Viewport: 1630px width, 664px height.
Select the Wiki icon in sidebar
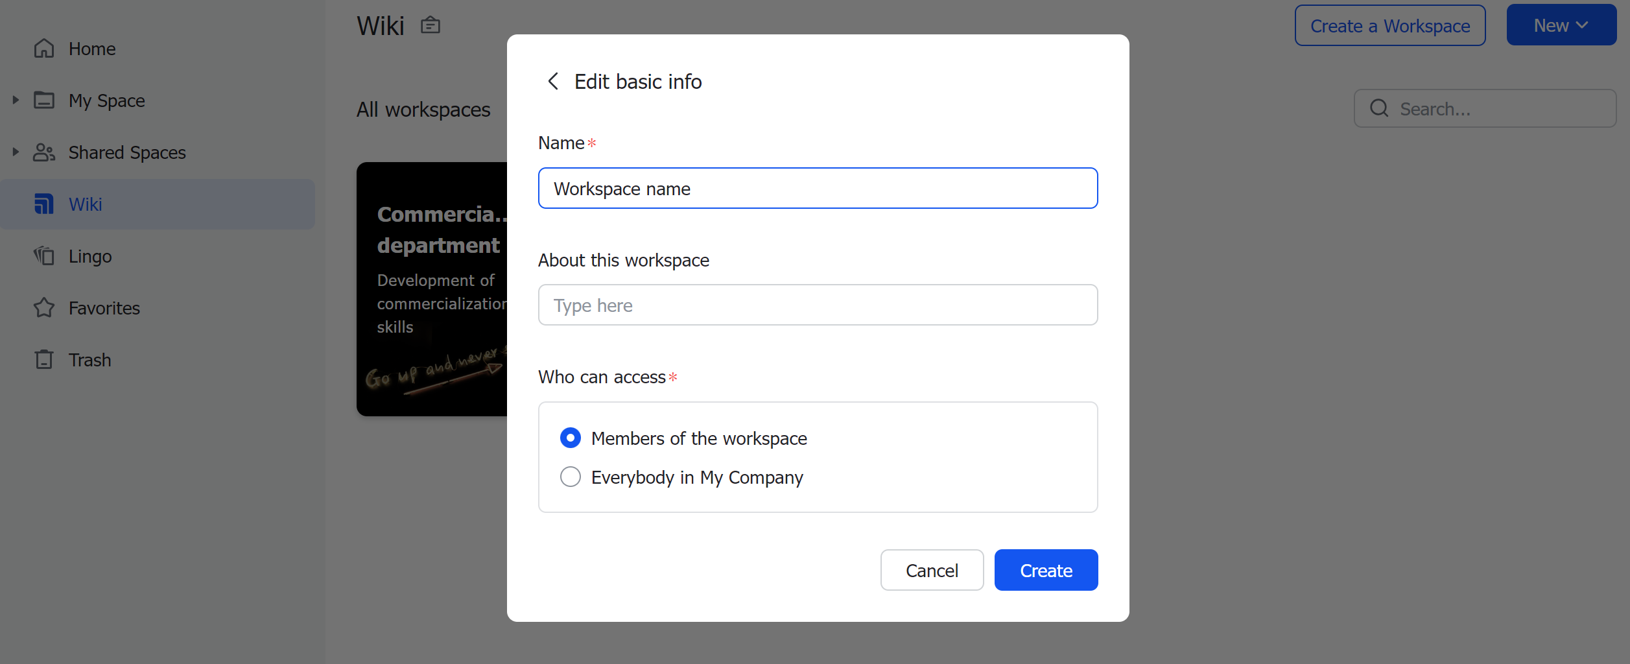click(43, 204)
